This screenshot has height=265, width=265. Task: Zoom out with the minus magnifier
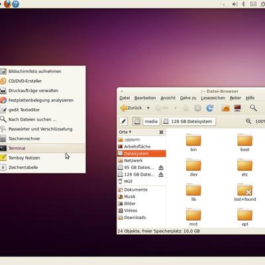pyautogui.click(x=248, y=121)
